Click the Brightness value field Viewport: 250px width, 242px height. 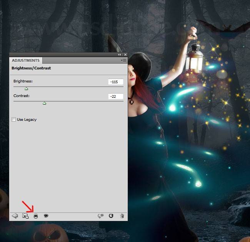pyautogui.click(x=116, y=82)
